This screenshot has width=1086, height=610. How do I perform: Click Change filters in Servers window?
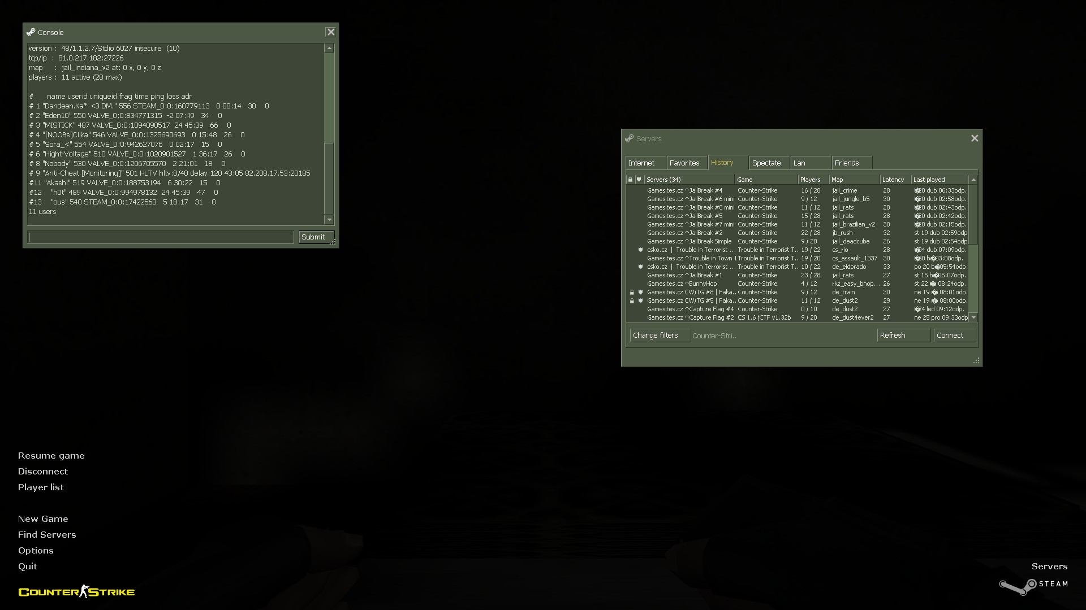click(x=660, y=335)
